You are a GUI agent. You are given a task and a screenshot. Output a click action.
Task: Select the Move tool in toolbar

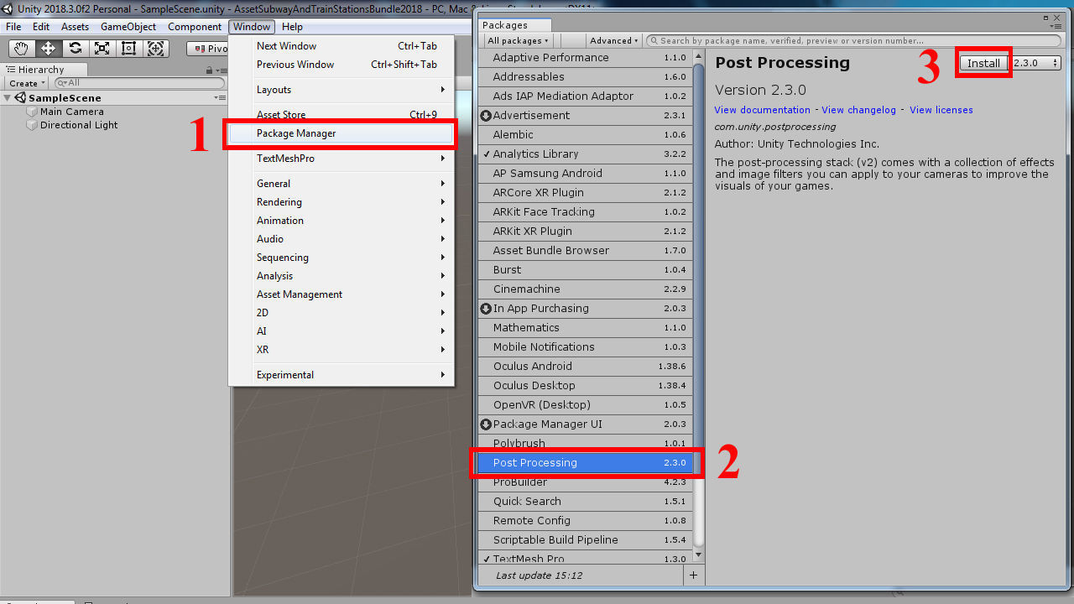48,49
